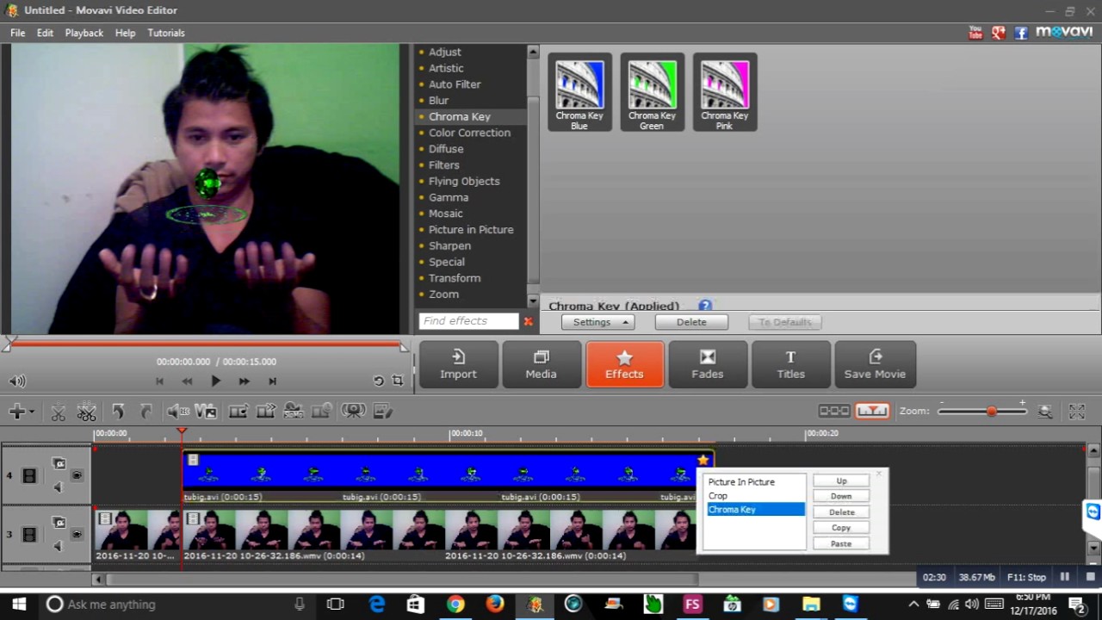Open the Fades tab
This screenshot has height=620, width=1102.
[x=708, y=364]
